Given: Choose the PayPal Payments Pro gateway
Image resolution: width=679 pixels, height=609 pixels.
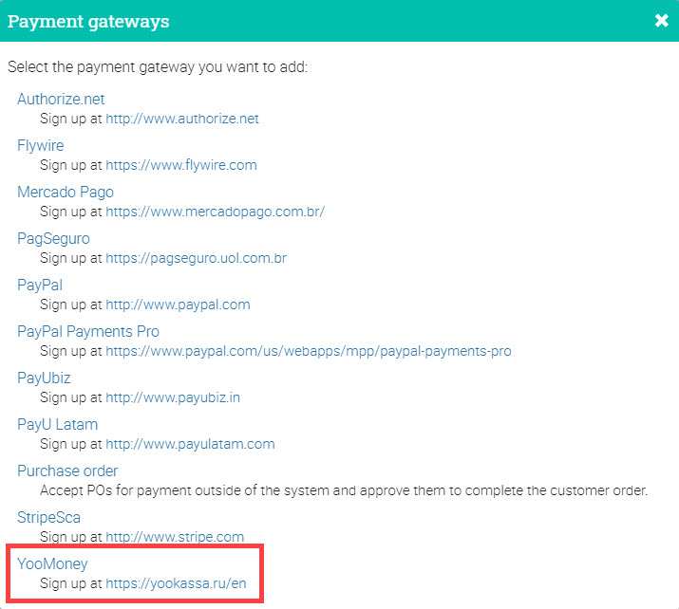Looking at the screenshot, I should tap(88, 332).
